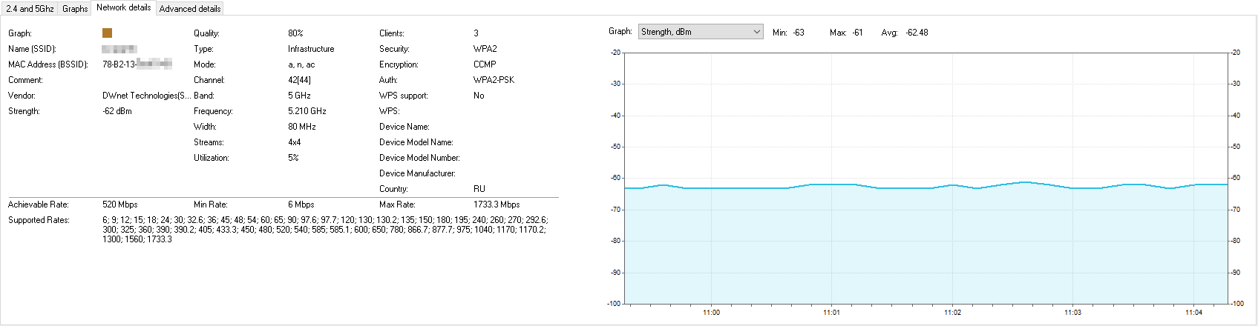Click the -62 dBm strength value
The image size is (1258, 326).
coord(117,111)
